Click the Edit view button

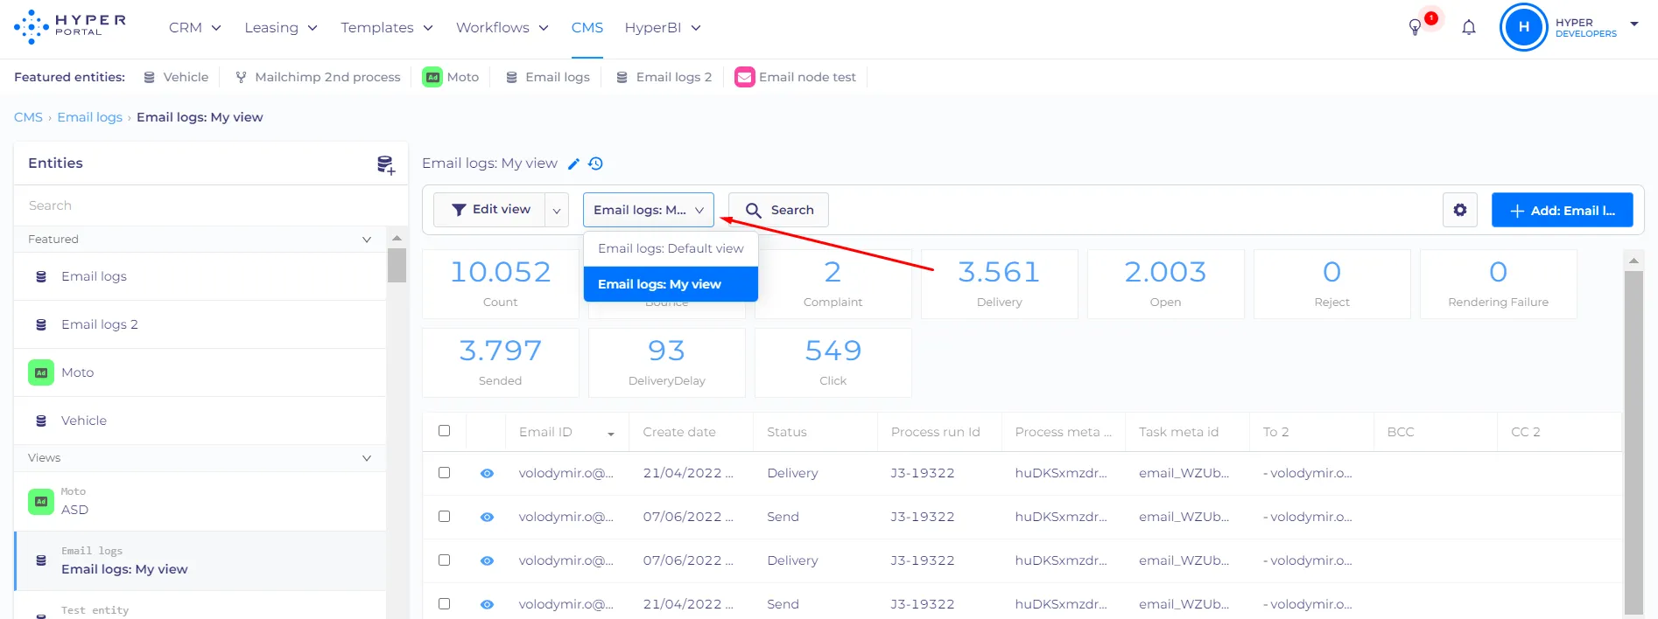(490, 210)
